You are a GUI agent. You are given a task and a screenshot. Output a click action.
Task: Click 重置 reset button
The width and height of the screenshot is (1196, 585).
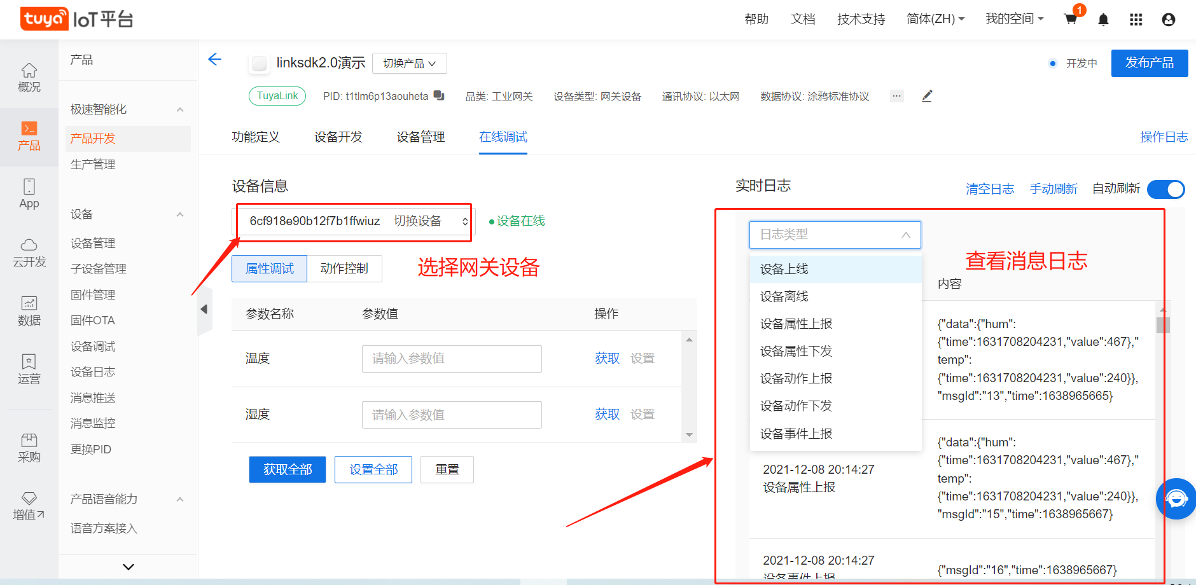click(447, 469)
